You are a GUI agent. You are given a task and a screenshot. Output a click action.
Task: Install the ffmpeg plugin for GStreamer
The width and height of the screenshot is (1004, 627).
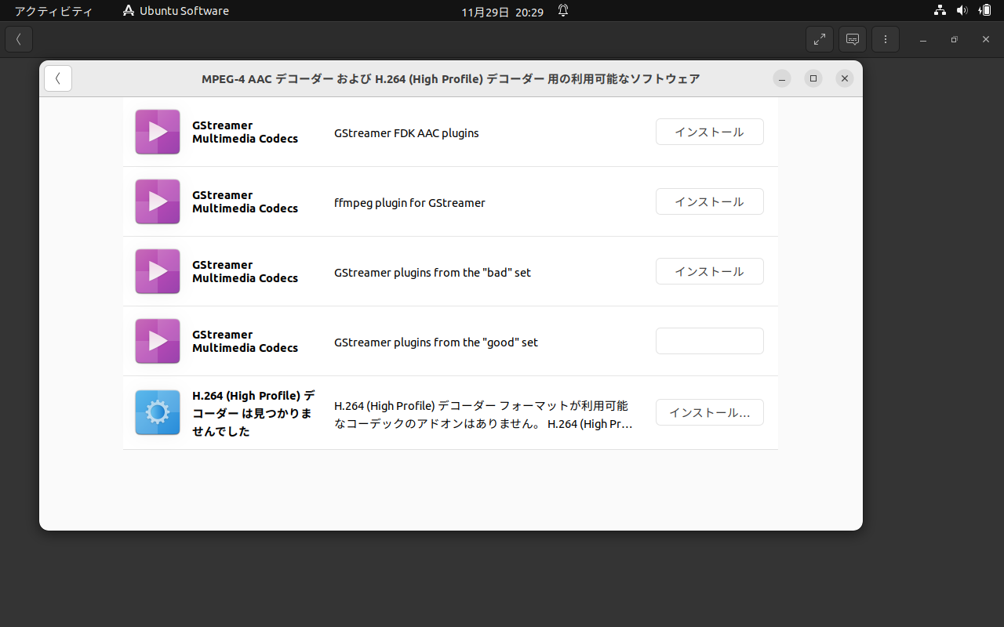[x=709, y=201]
